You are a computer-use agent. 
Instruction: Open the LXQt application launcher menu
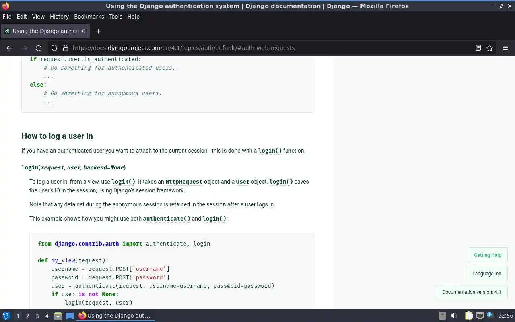(6, 316)
